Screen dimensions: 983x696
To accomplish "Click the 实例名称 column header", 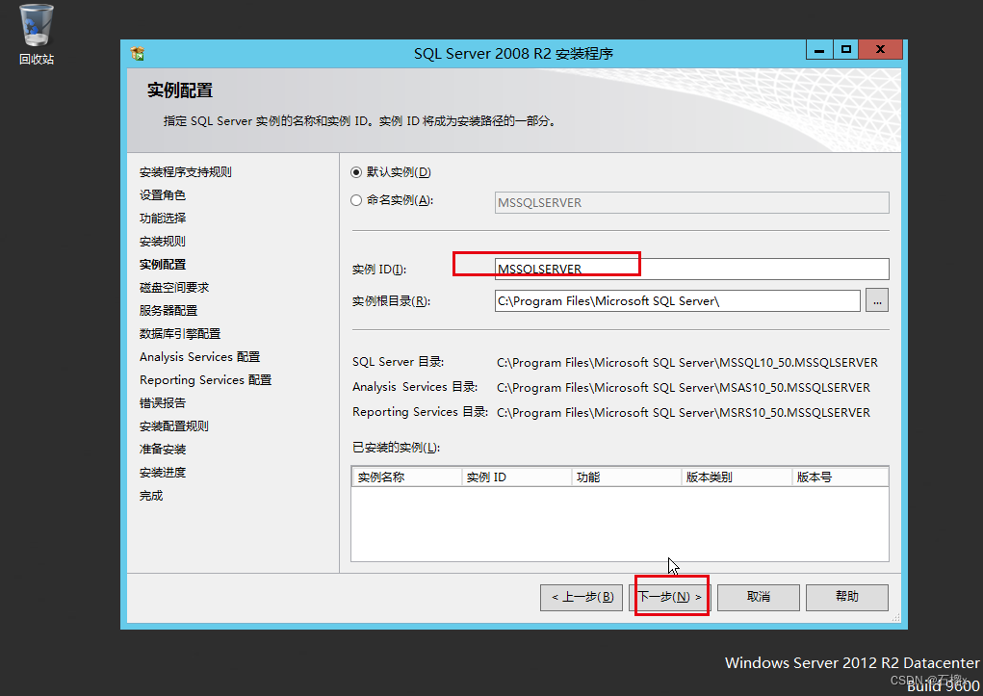I will click(x=407, y=477).
